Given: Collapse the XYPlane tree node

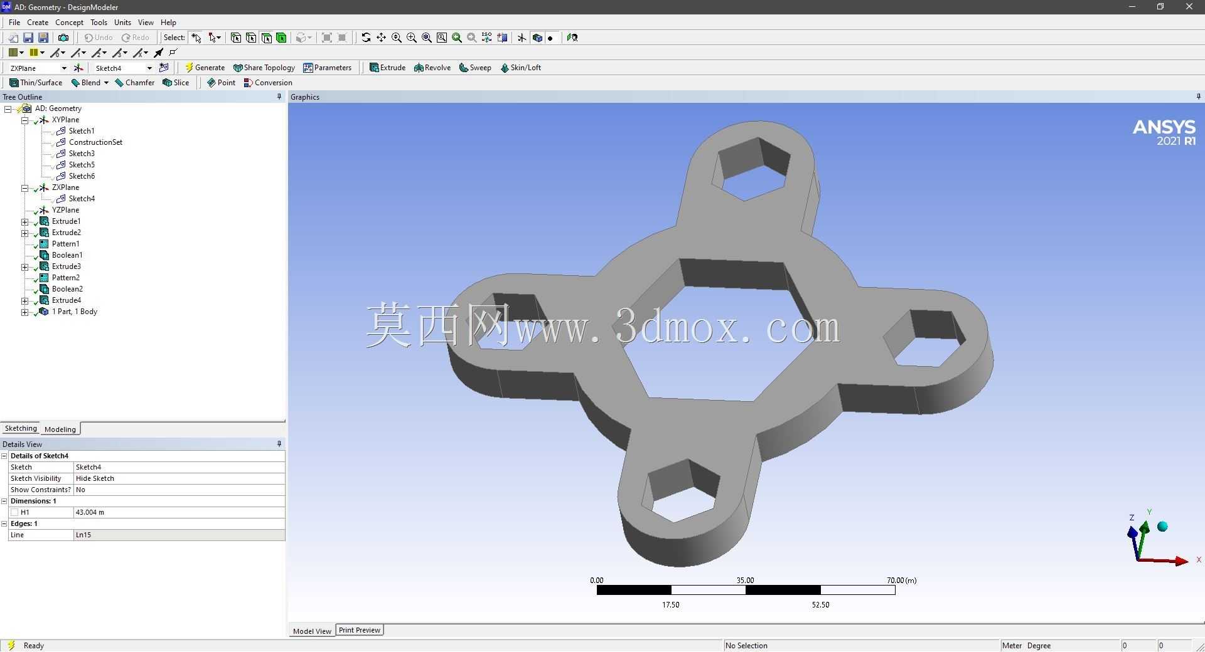Looking at the screenshot, I should tap(24, 120).
